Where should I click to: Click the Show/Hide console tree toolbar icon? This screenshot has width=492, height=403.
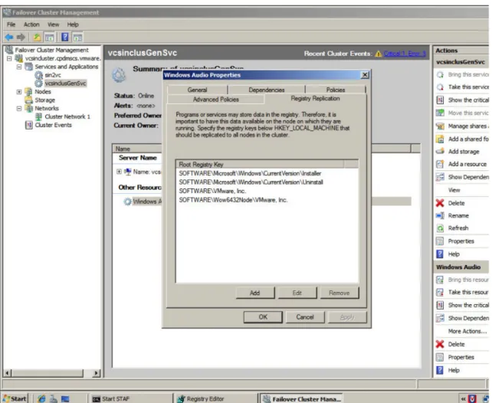coord(49,38)
